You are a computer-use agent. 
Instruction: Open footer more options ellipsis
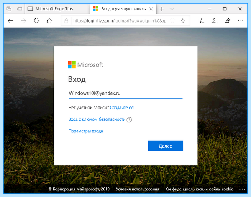tap(242, 189)
